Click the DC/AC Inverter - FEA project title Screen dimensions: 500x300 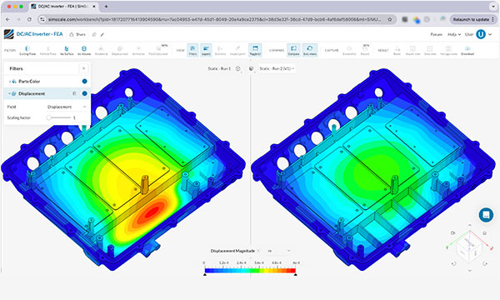click(39, 34)
